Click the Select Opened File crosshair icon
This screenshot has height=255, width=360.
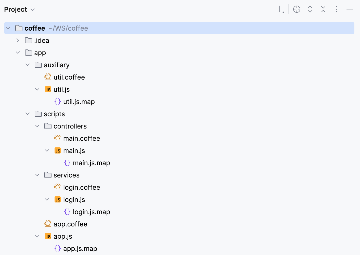pos(297,9)
